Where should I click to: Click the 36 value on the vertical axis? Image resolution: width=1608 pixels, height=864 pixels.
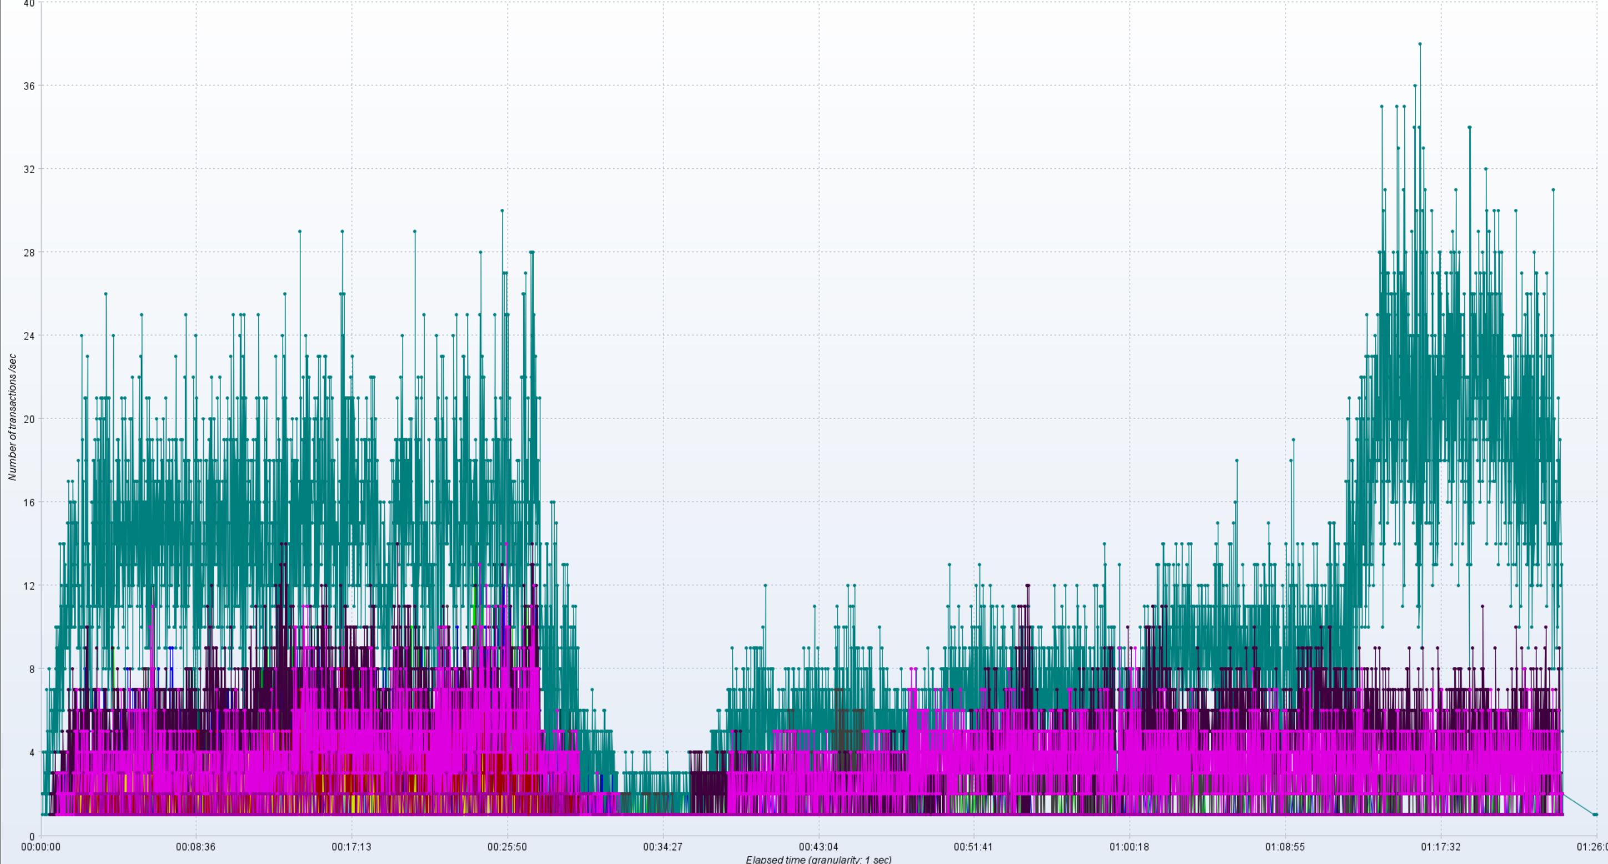(29, 86)
